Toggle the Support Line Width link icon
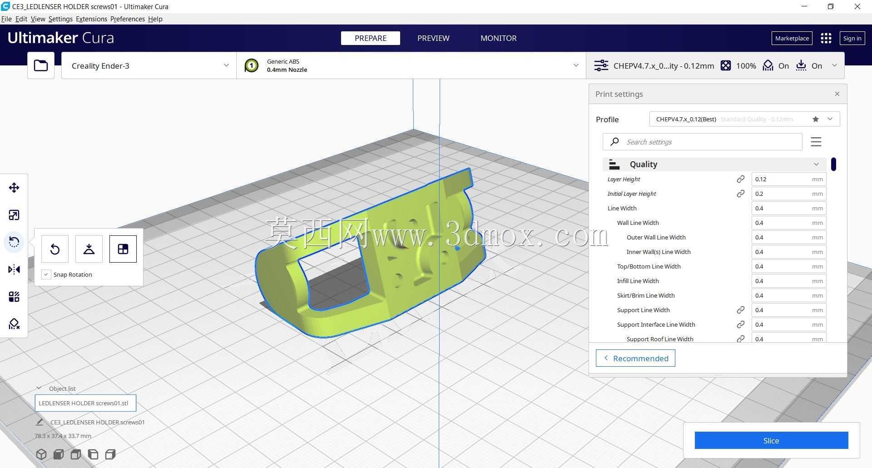This screenshot has width=872, height=468. coord(740,310)
